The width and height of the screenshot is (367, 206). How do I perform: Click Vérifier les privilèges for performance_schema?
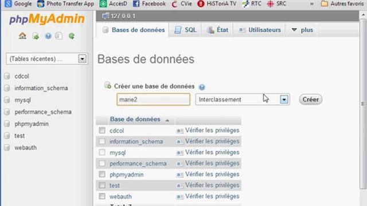(x=212, y=163)
